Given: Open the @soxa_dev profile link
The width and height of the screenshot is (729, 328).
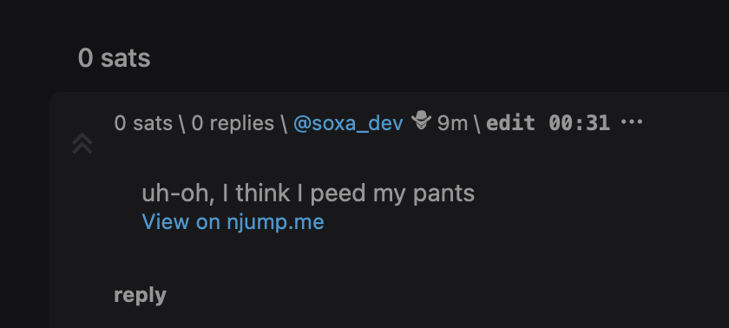Looking at the screenshot, I should click(348, 123).
